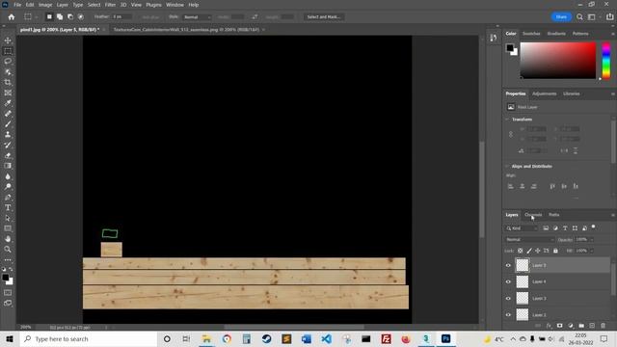This screenshot has height=347, width=617.
Task: Select the Pen tool
Action: click(8, 197)
